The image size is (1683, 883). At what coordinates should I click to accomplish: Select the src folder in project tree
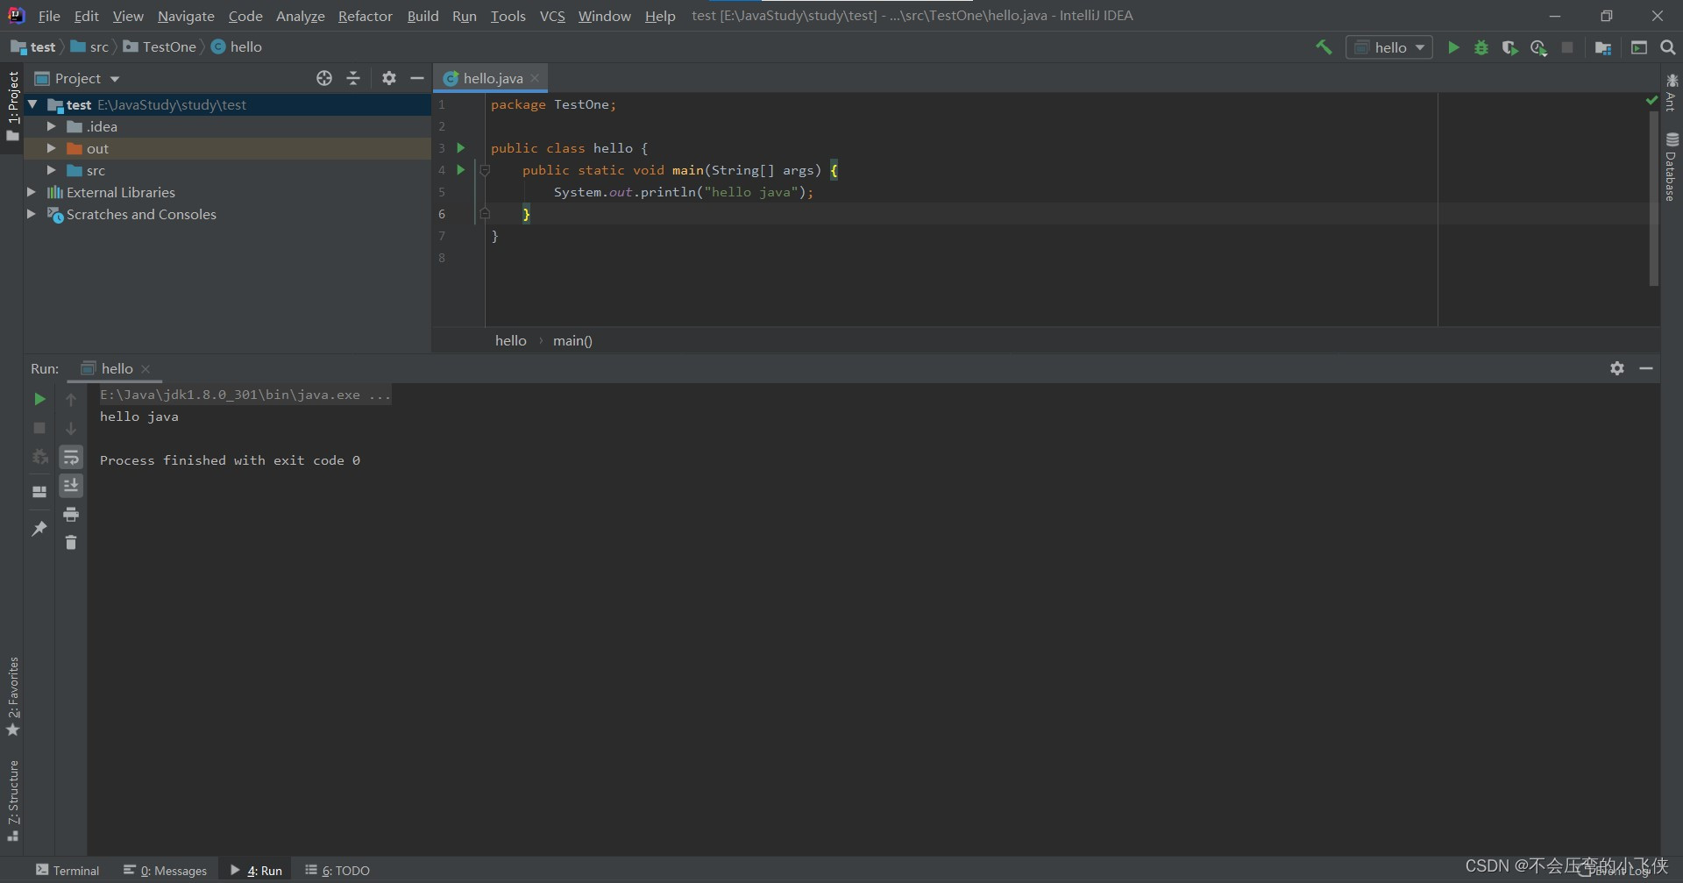coord(227,170)
